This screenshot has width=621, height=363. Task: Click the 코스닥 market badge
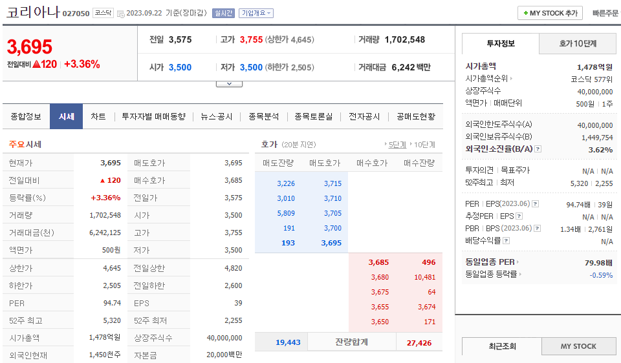click(x=103, y=13)
